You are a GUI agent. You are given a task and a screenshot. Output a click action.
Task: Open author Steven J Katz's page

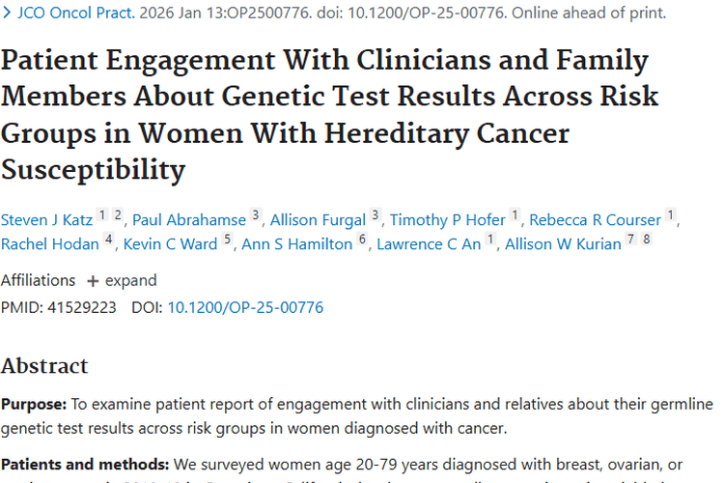46,220
